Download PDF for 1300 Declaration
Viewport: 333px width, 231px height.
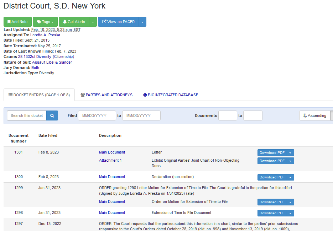point(272,177)
